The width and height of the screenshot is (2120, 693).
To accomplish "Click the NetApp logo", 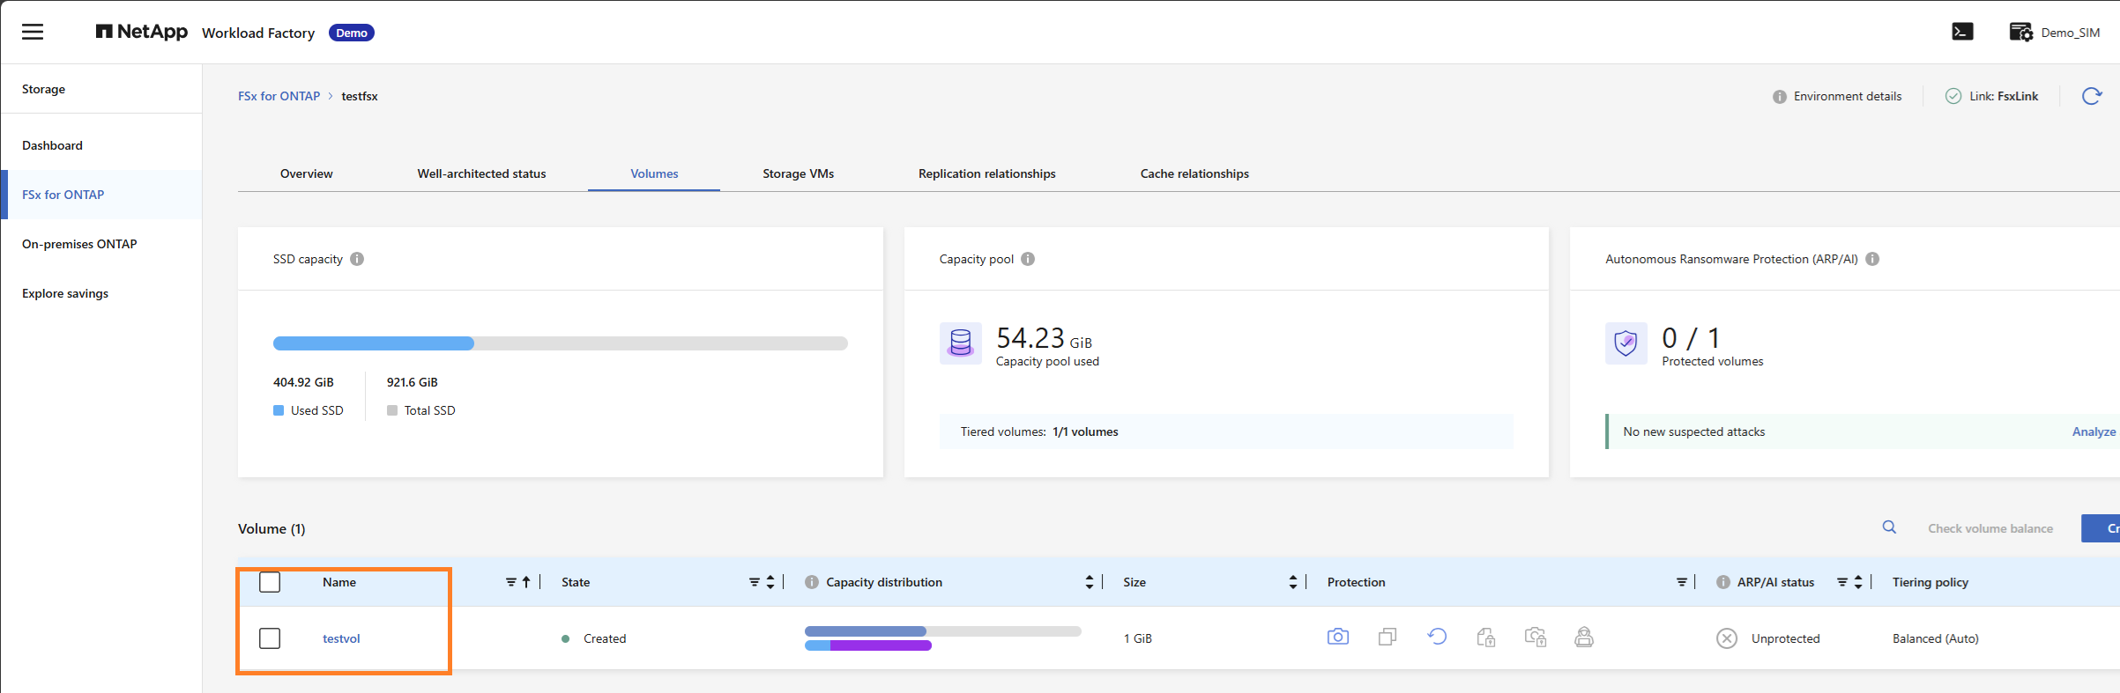I will pyautogui.click(x=142, y=32).
